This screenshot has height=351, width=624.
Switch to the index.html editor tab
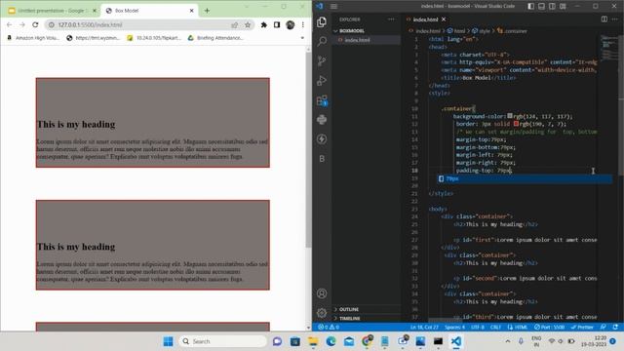pyautogui.click(x=425, y=19)
